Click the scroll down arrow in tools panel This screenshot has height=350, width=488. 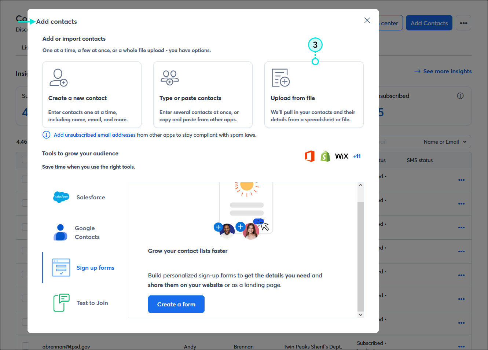361,315
